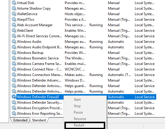
Task: Click 'Enables mul...' description text
Action: coord(75,64)
